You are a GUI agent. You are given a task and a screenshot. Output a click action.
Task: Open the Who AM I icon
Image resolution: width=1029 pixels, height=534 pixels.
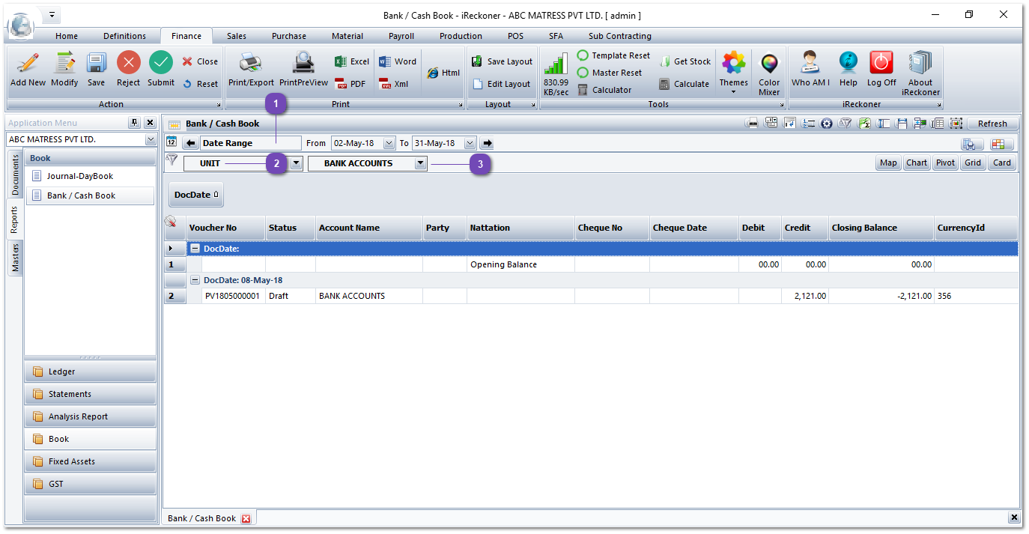pyautogui.click(x=810, y=64)
